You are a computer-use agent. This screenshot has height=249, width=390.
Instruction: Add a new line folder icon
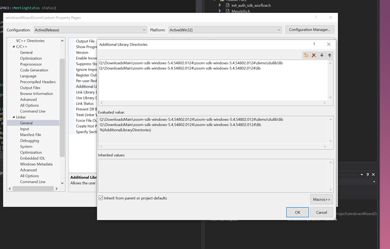(x=306, y=55)
